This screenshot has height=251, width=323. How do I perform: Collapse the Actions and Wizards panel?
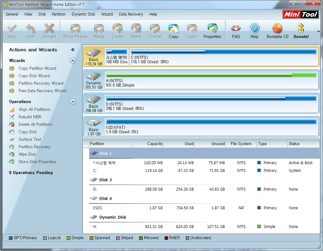(x=73, y=49)
